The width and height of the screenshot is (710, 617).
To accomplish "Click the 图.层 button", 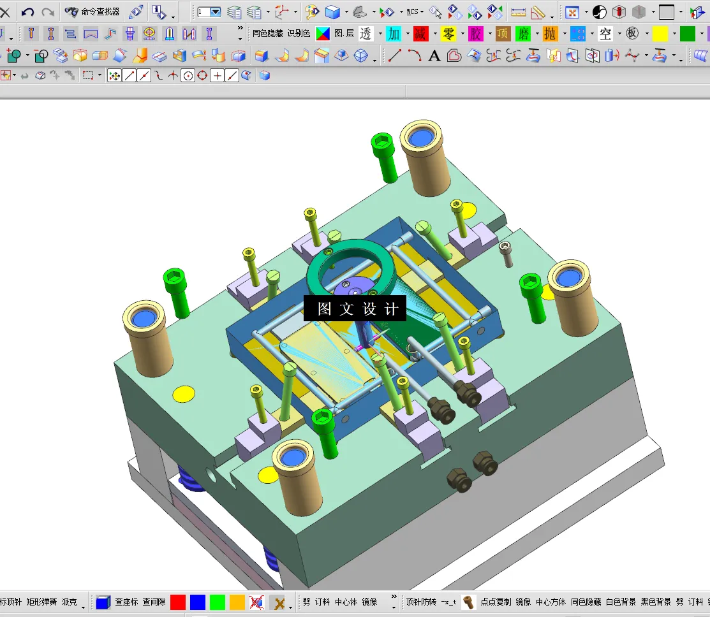I will tap(344, 34).
